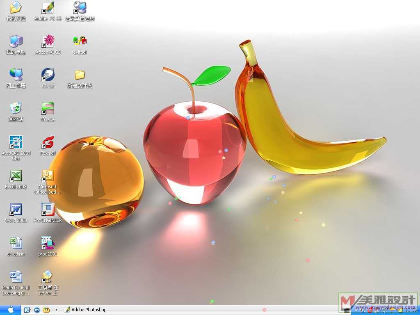420x315 pixels.
Task: Expand the quick launch overflow arrow
Action: coord(56,310)
